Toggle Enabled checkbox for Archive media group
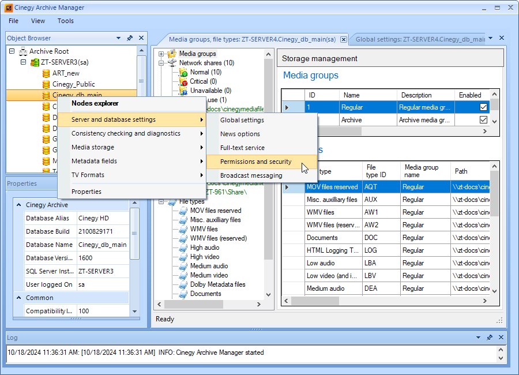The width and height of the screenshot is (519, 375). [483, 119]
